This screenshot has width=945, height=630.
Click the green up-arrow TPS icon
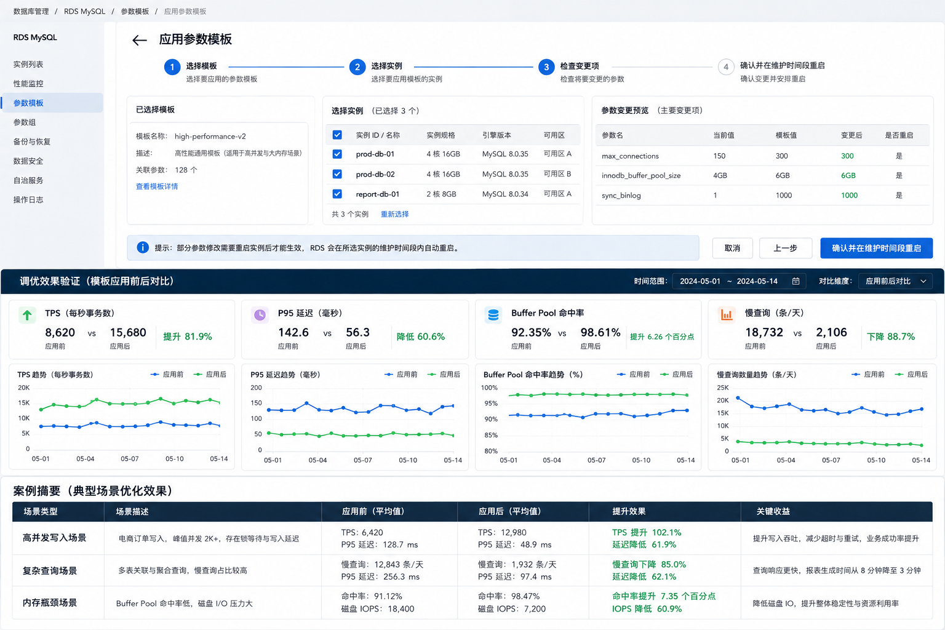tap(27, 316)
